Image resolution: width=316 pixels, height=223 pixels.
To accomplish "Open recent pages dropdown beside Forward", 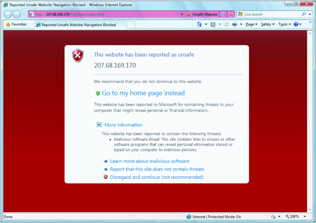I will pyautogui.click(x=23, y=14).
